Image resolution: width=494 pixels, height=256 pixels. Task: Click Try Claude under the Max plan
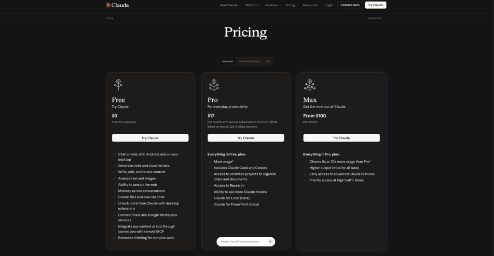point(341,138)
